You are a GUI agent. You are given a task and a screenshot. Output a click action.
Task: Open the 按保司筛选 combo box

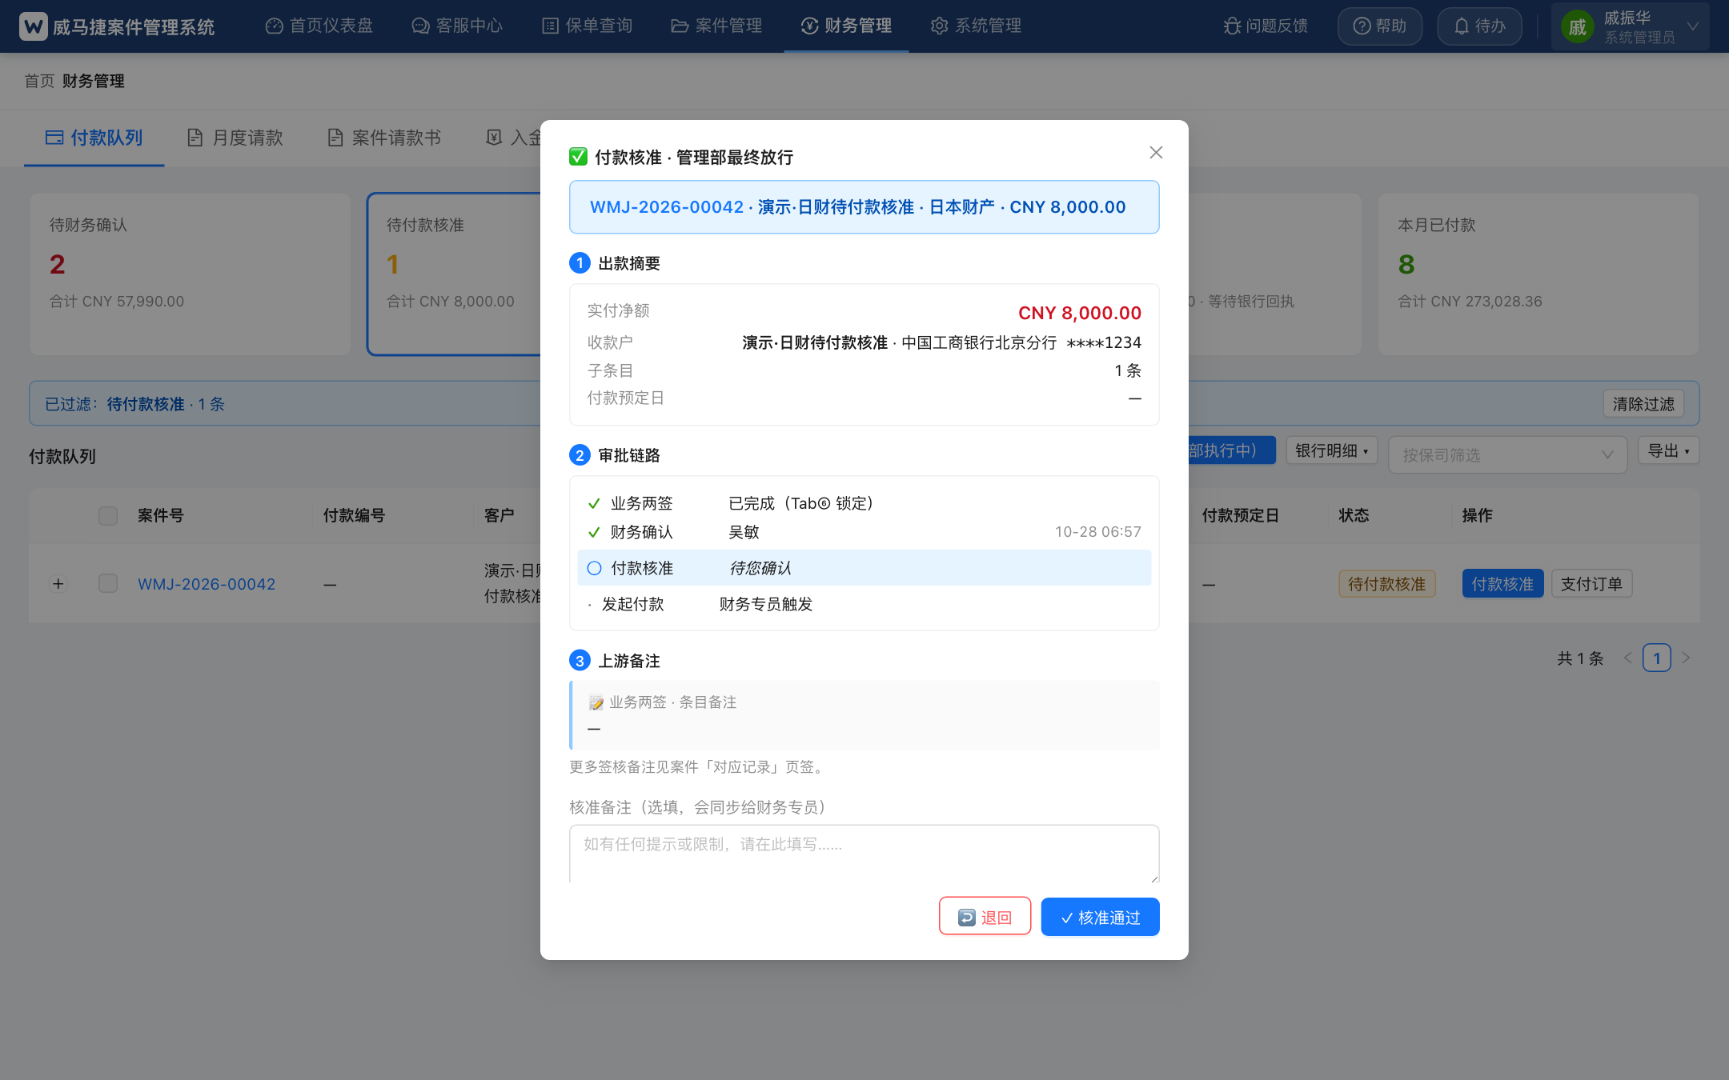(1507, 454)
